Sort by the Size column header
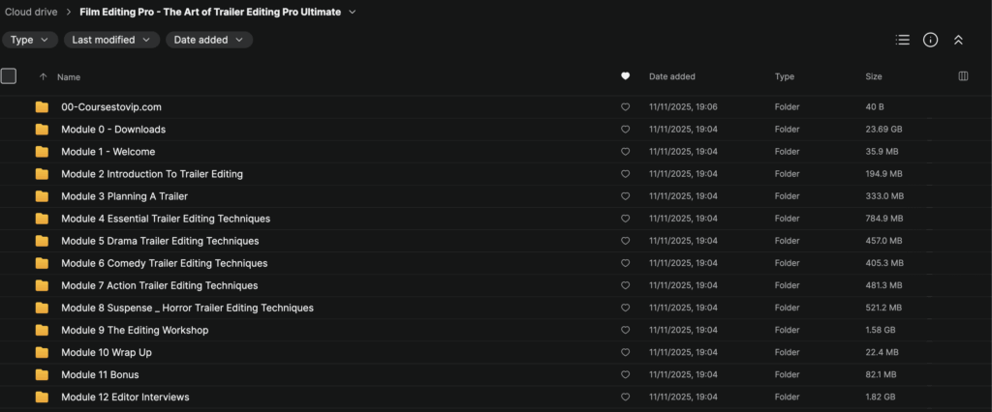Screen dimensions: 992x412 (876, 76)
